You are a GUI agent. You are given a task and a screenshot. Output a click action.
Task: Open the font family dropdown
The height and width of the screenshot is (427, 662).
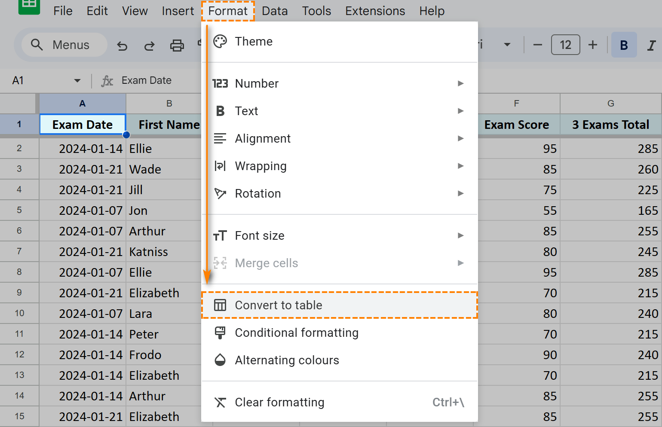[508, 45]
